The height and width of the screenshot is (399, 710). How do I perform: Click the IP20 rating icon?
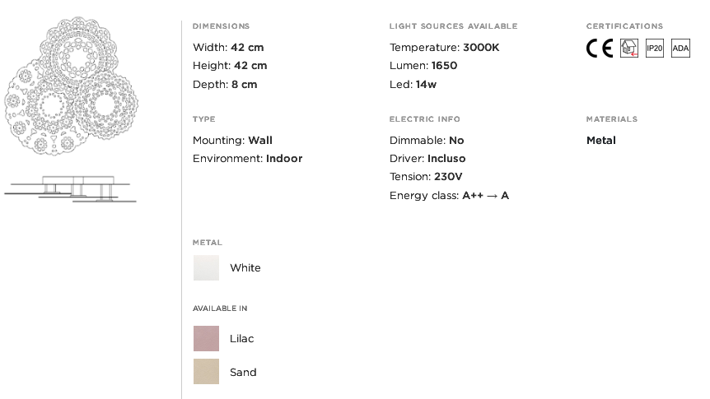(x=654, y=48)
